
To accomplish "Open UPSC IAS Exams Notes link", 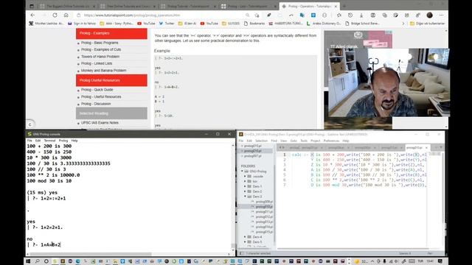I will pyautogui.click(x=100, y=123).
